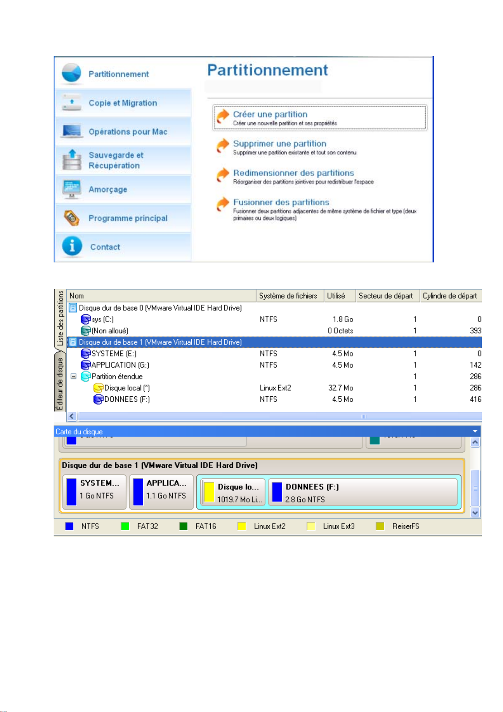Select the SYSTEME (E:) row name
Viewport: 503px width, 712px height.
point(114,354)
